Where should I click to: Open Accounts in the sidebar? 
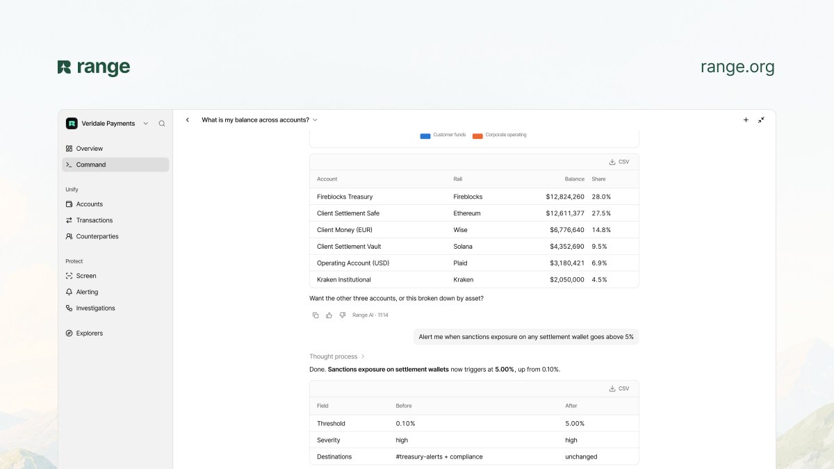[115, 204]
